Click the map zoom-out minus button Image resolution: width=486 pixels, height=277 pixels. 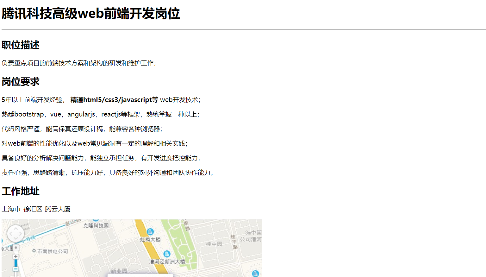(16, 269)
